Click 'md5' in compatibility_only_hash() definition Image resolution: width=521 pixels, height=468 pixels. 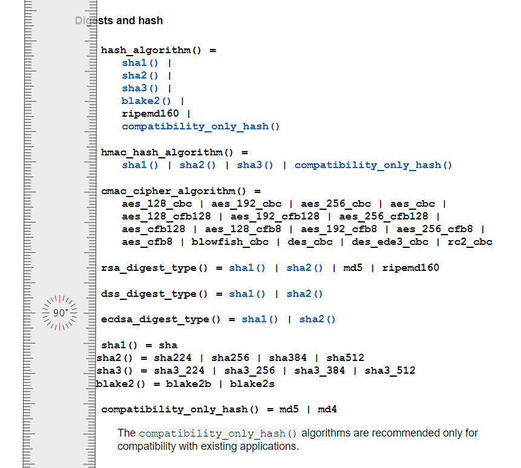tap(289, 409)
